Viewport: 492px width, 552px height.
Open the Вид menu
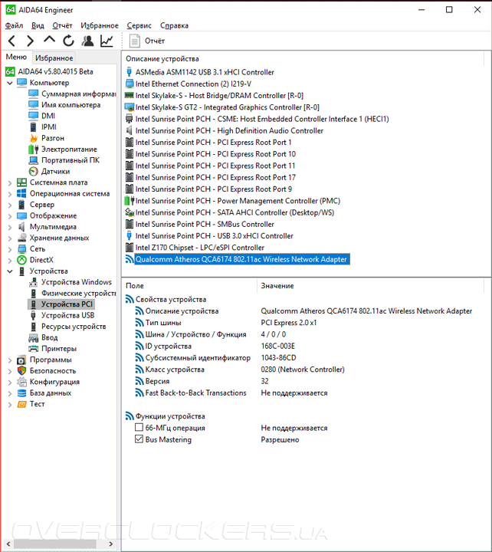point(38,25)
